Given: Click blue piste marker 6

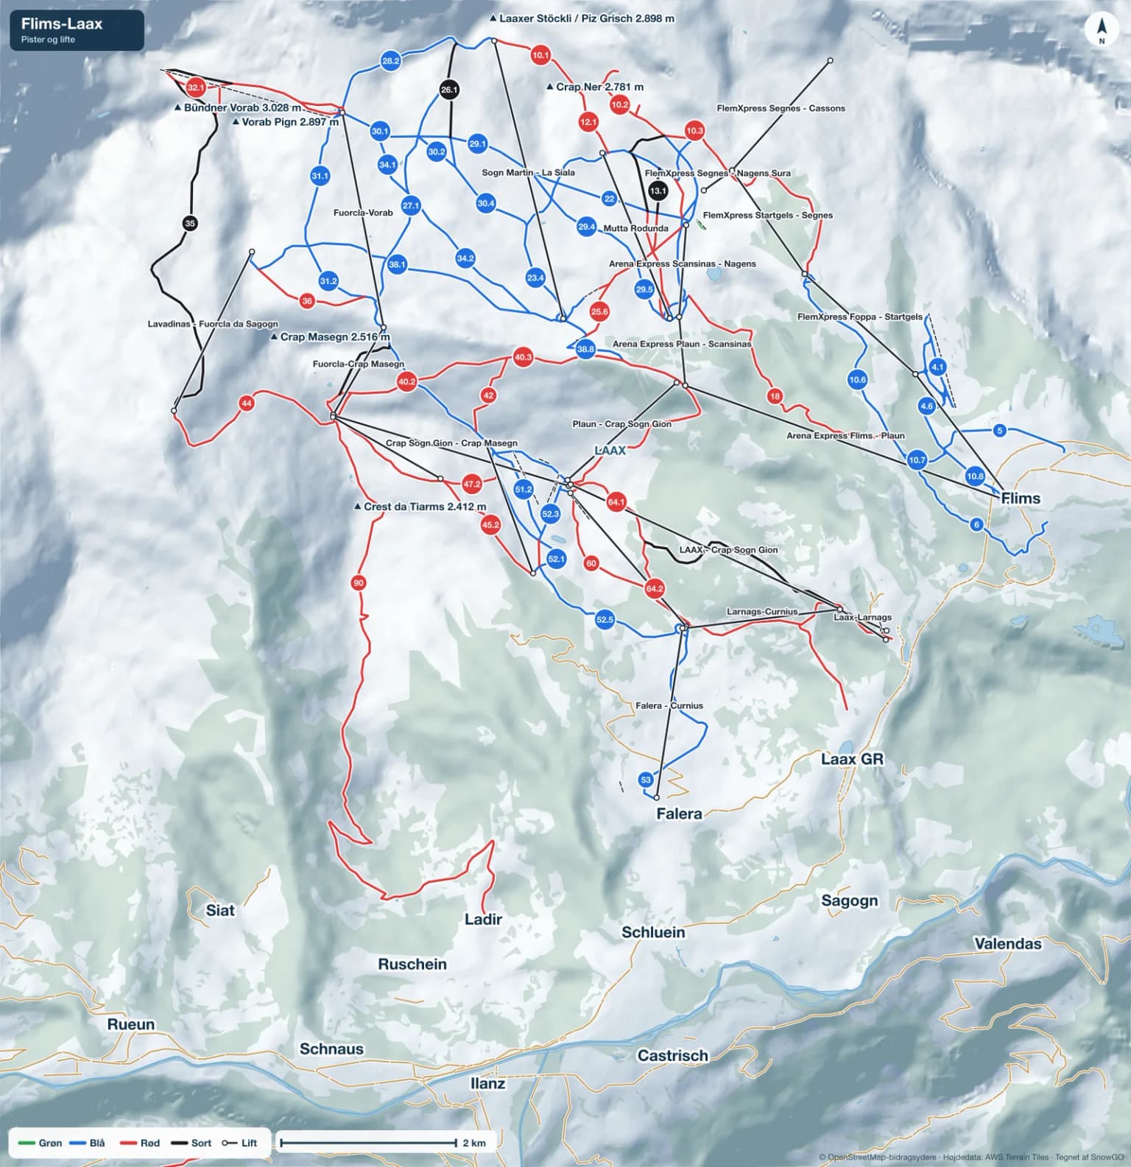Looking at the screenshot, I should pos(977,525).
